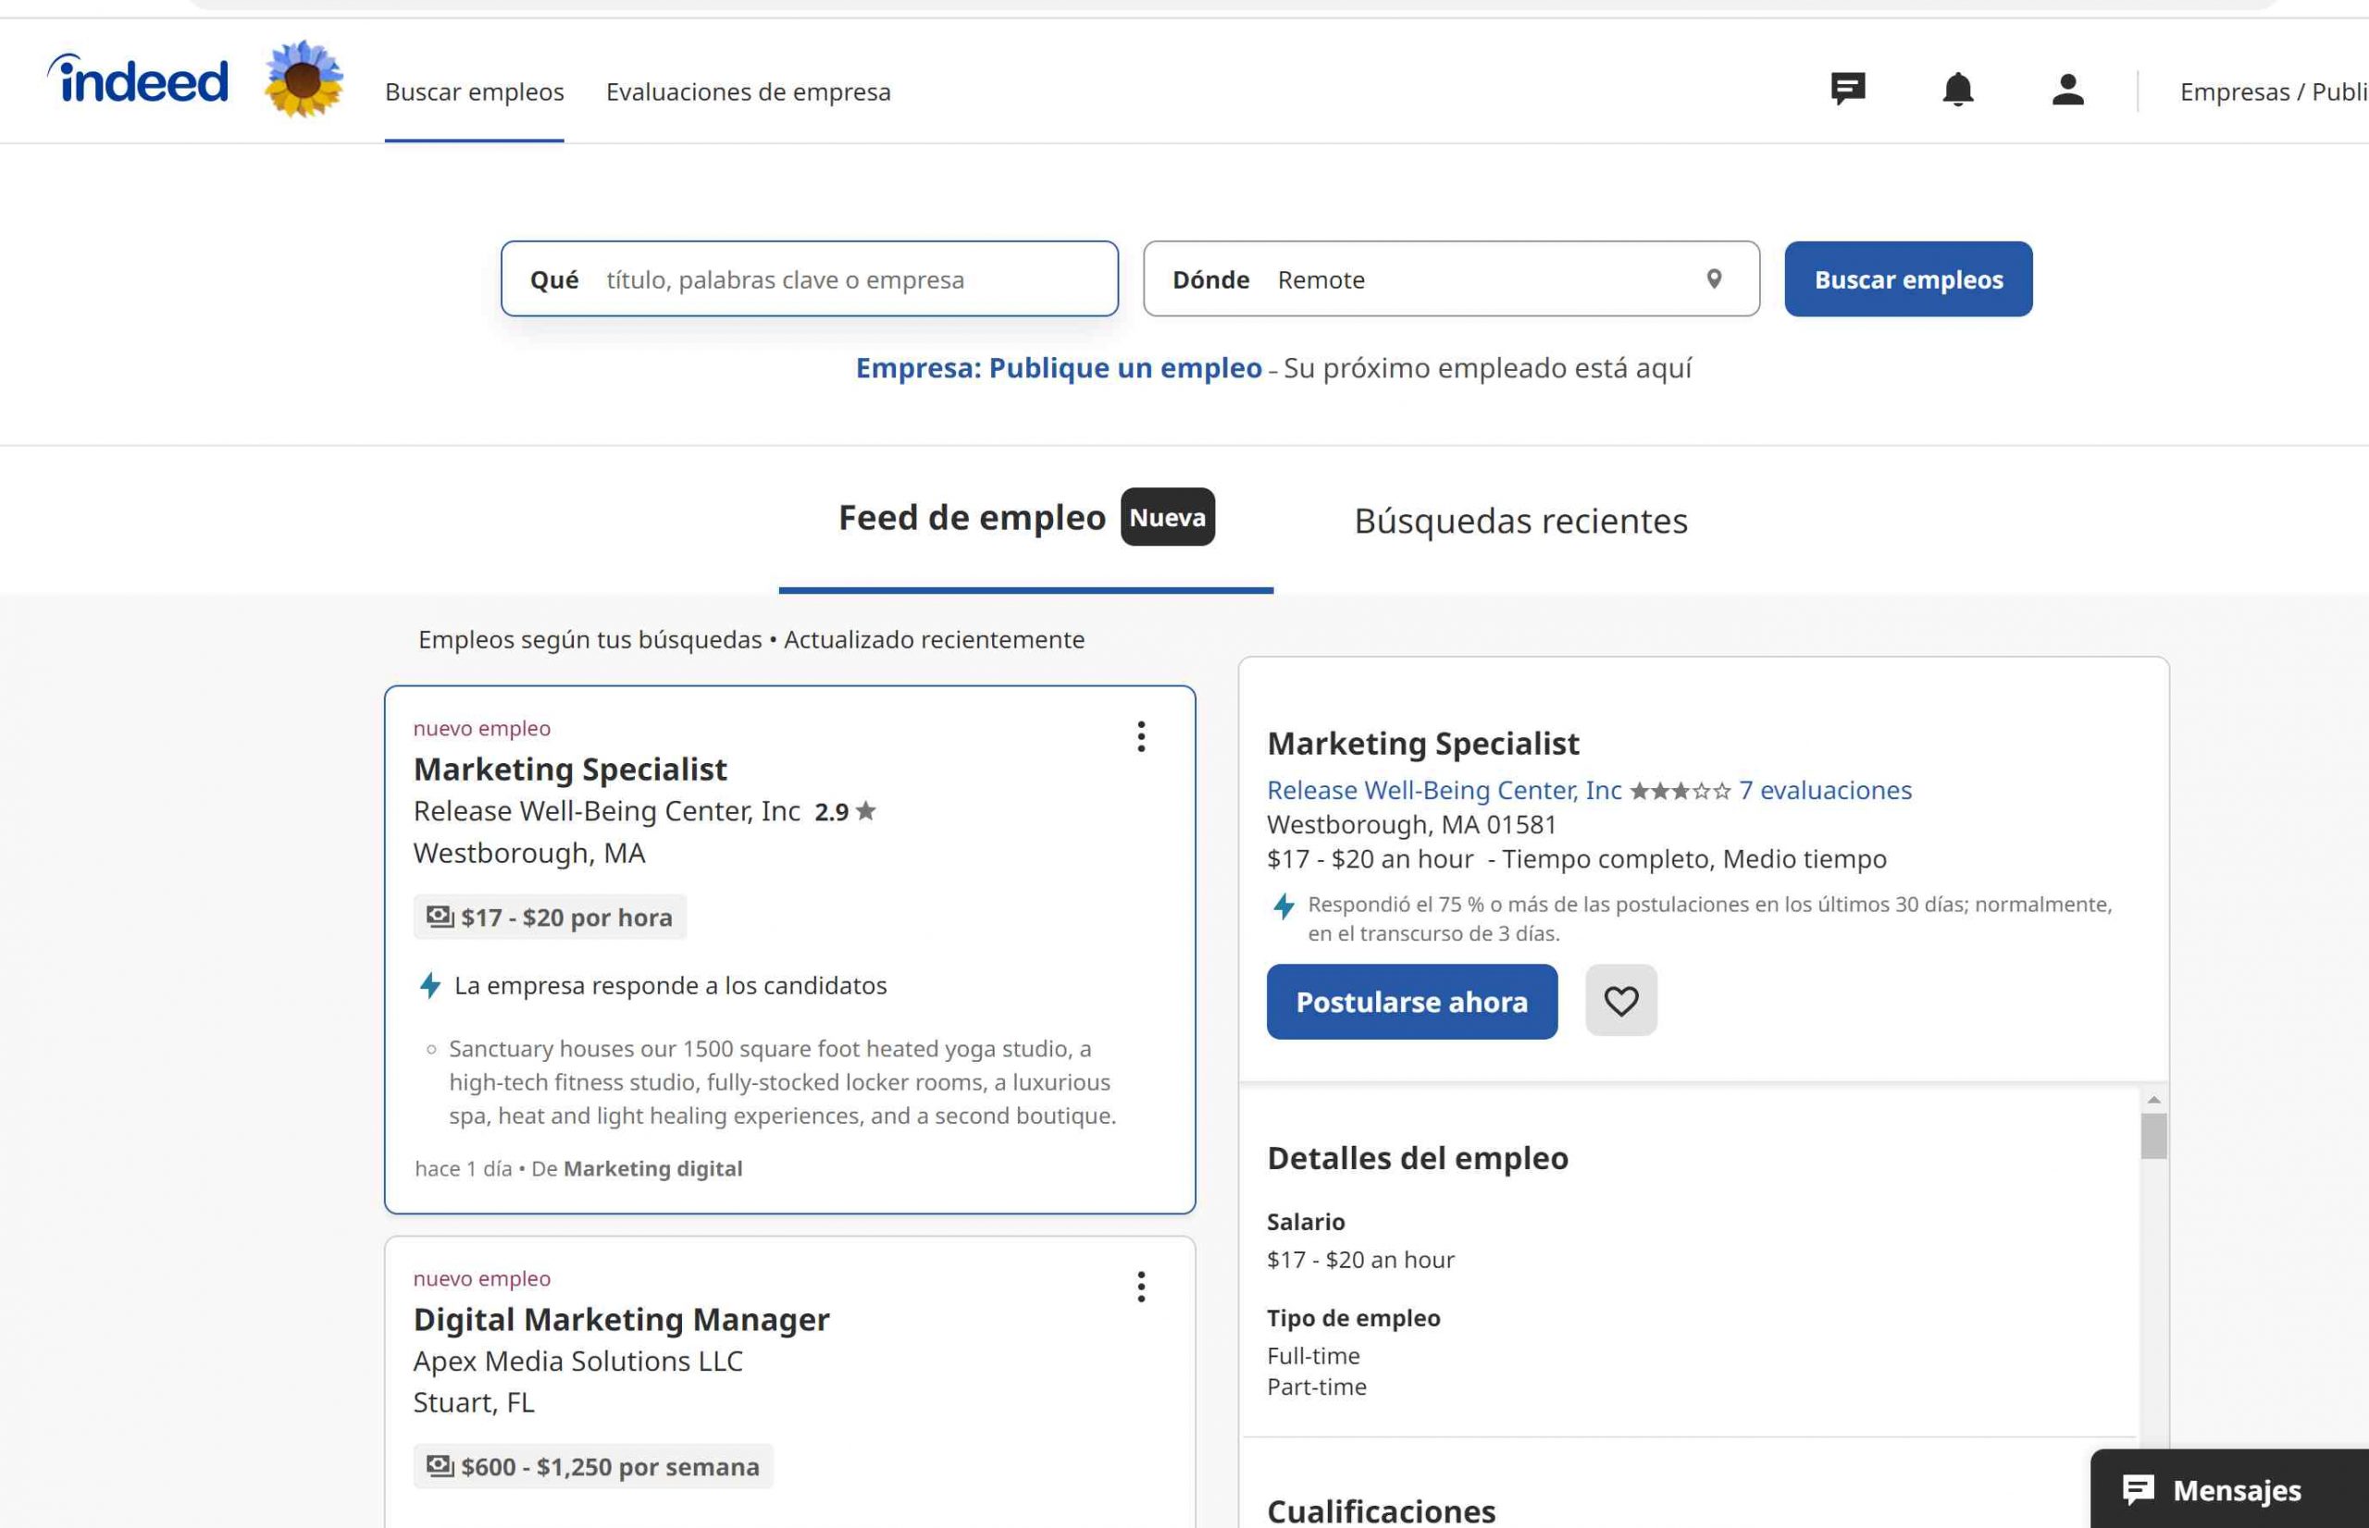2369x1528 pixels.
Task: Switch to Búsquedas recientes tab
Action: (x=1520, y=520)
